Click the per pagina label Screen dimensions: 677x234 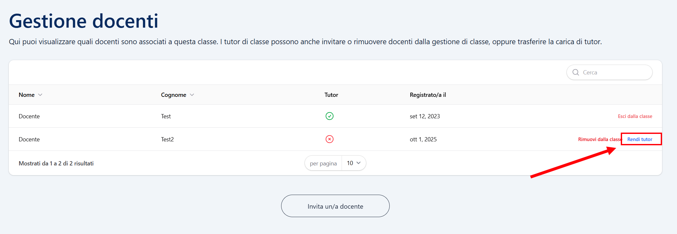[323, 163]
